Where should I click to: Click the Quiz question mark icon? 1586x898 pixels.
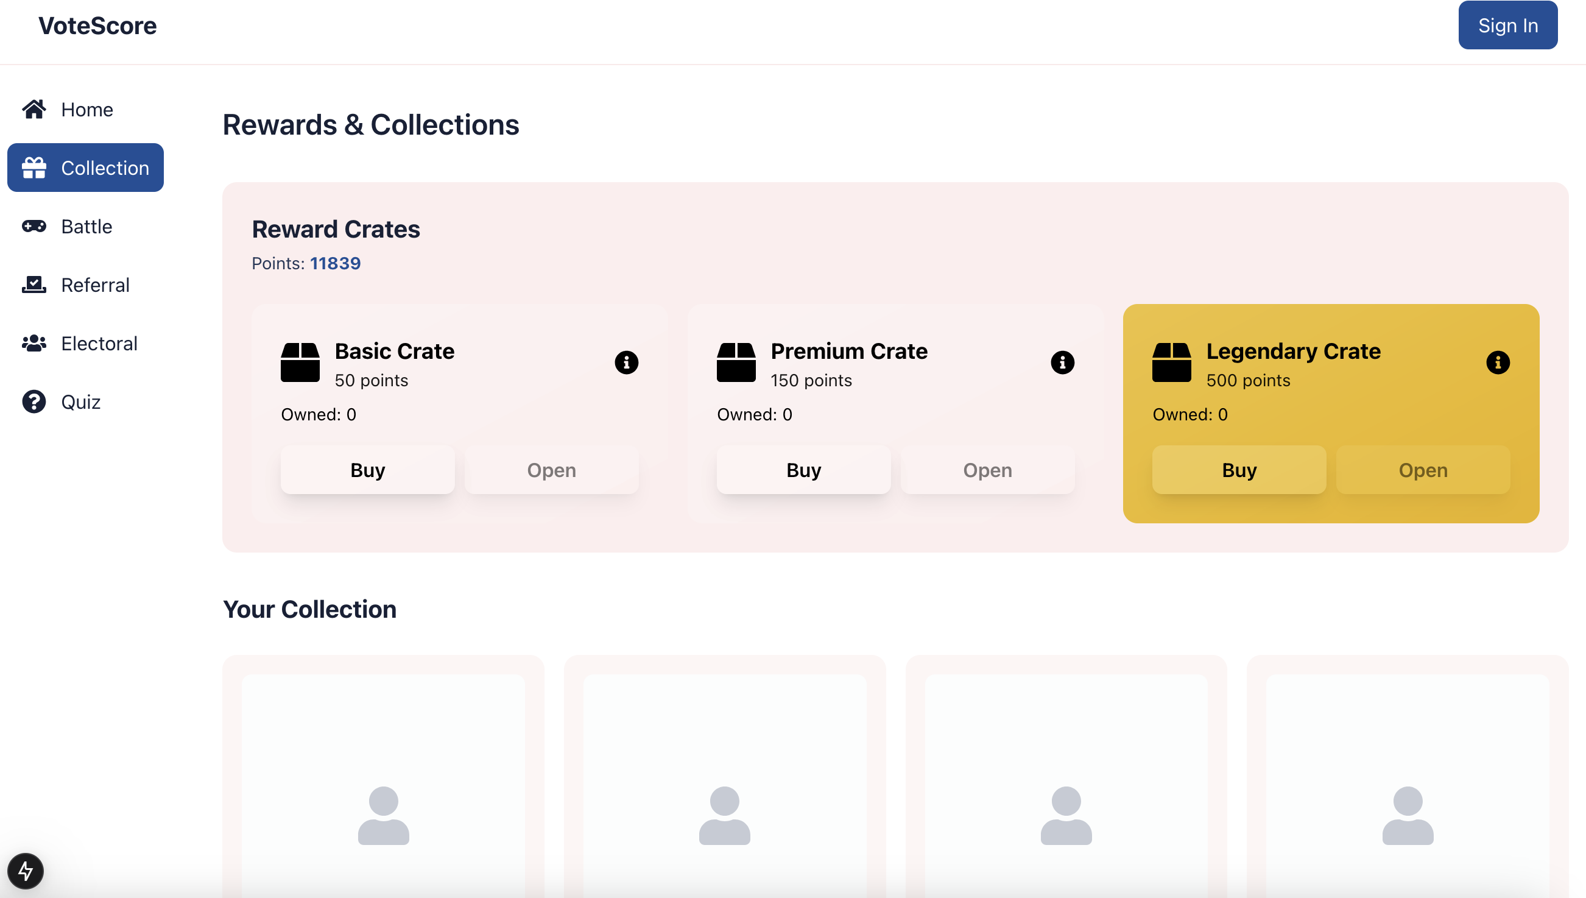click(x=34, y=402)
